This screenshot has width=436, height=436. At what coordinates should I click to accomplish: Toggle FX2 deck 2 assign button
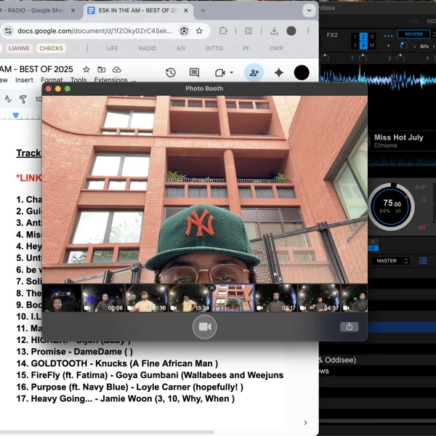click(364, 36)
